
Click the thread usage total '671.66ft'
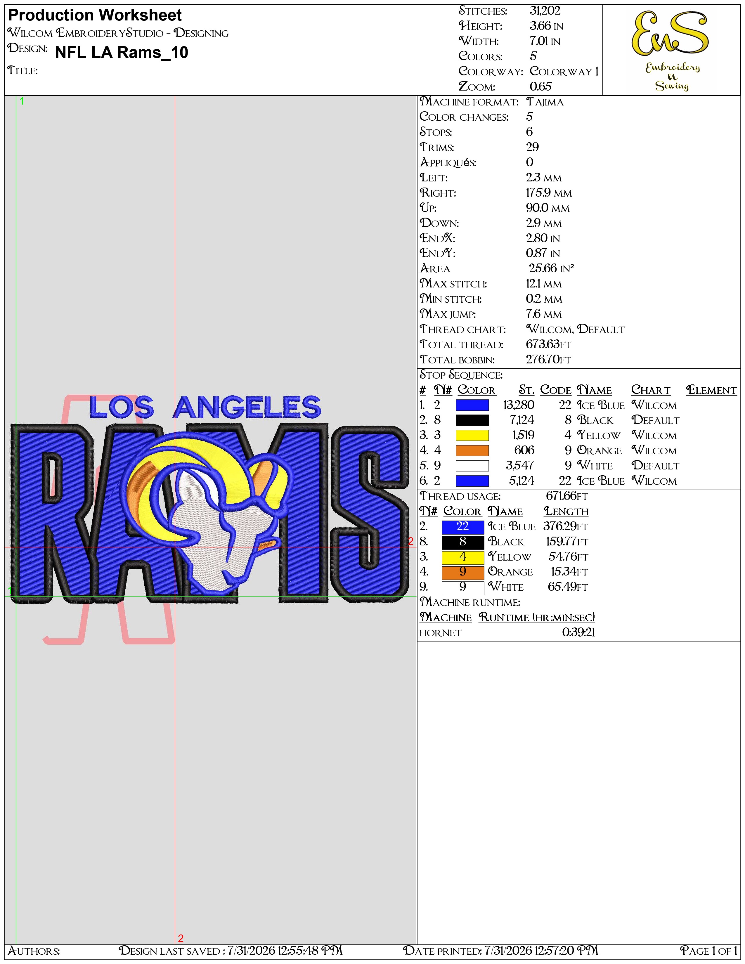pyautogui.click(x=567, y=496)
